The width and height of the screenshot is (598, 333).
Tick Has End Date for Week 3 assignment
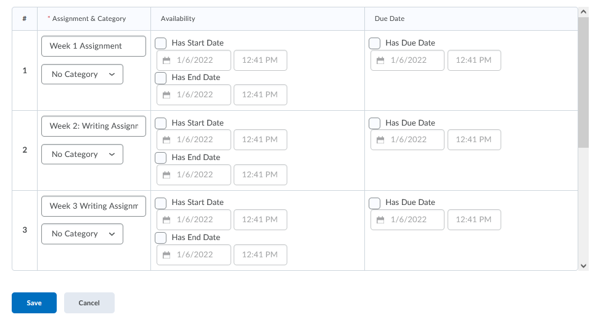pos(161,238)
